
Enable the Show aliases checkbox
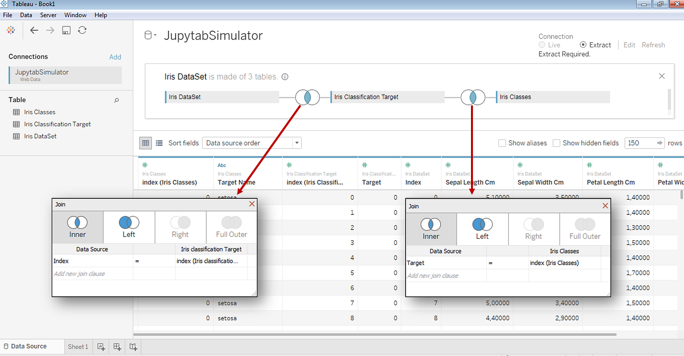tap(502, 143)
